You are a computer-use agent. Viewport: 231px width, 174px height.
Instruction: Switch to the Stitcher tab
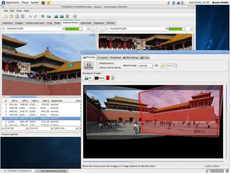pyautogui.click(x=111, y=23)
